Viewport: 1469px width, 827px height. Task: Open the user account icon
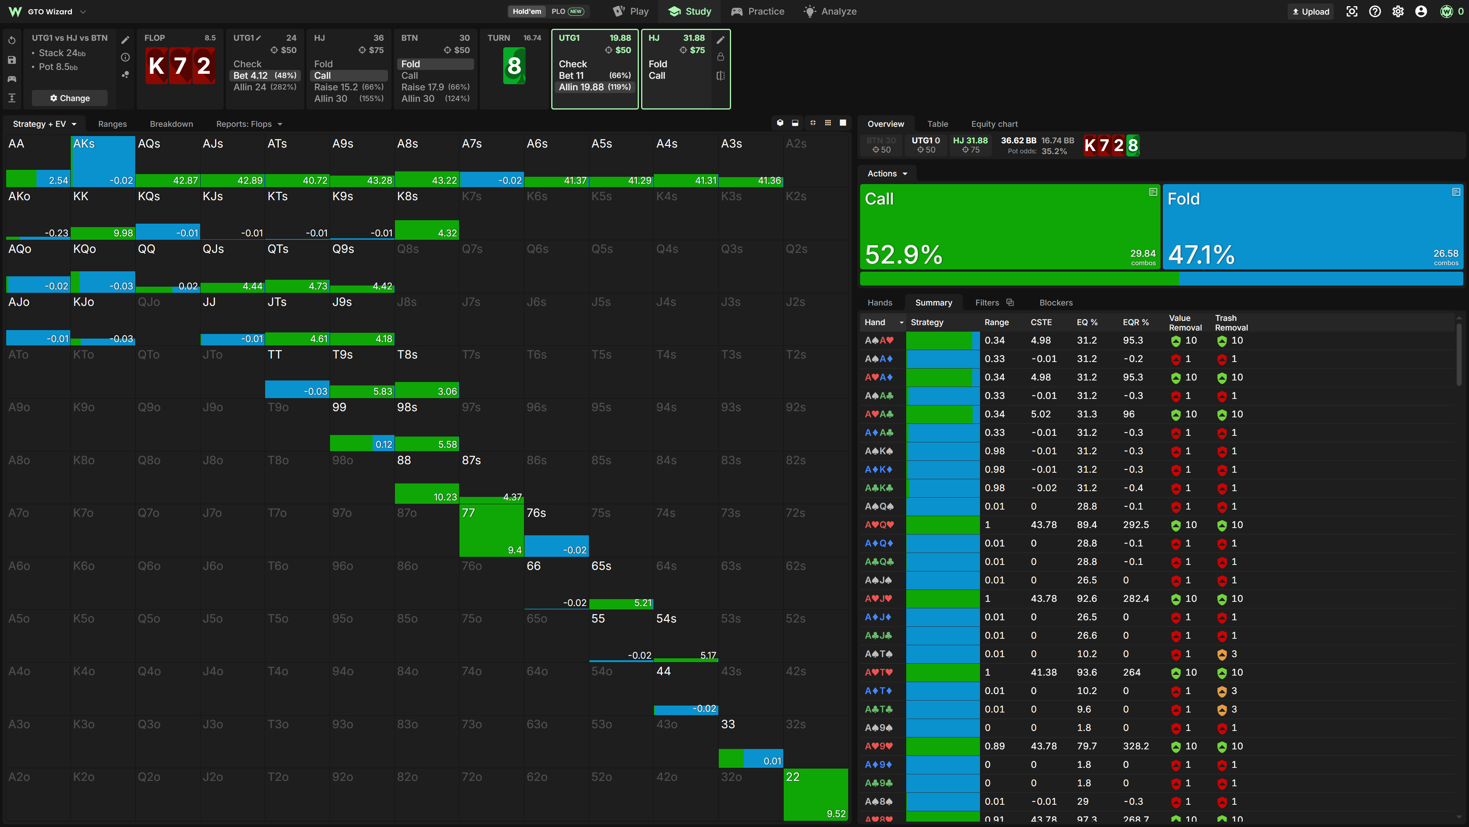pos(1421,12)
